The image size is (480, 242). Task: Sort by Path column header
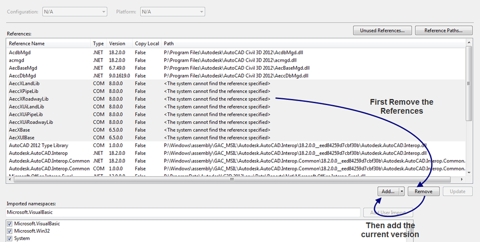click(x=314, y=44)
